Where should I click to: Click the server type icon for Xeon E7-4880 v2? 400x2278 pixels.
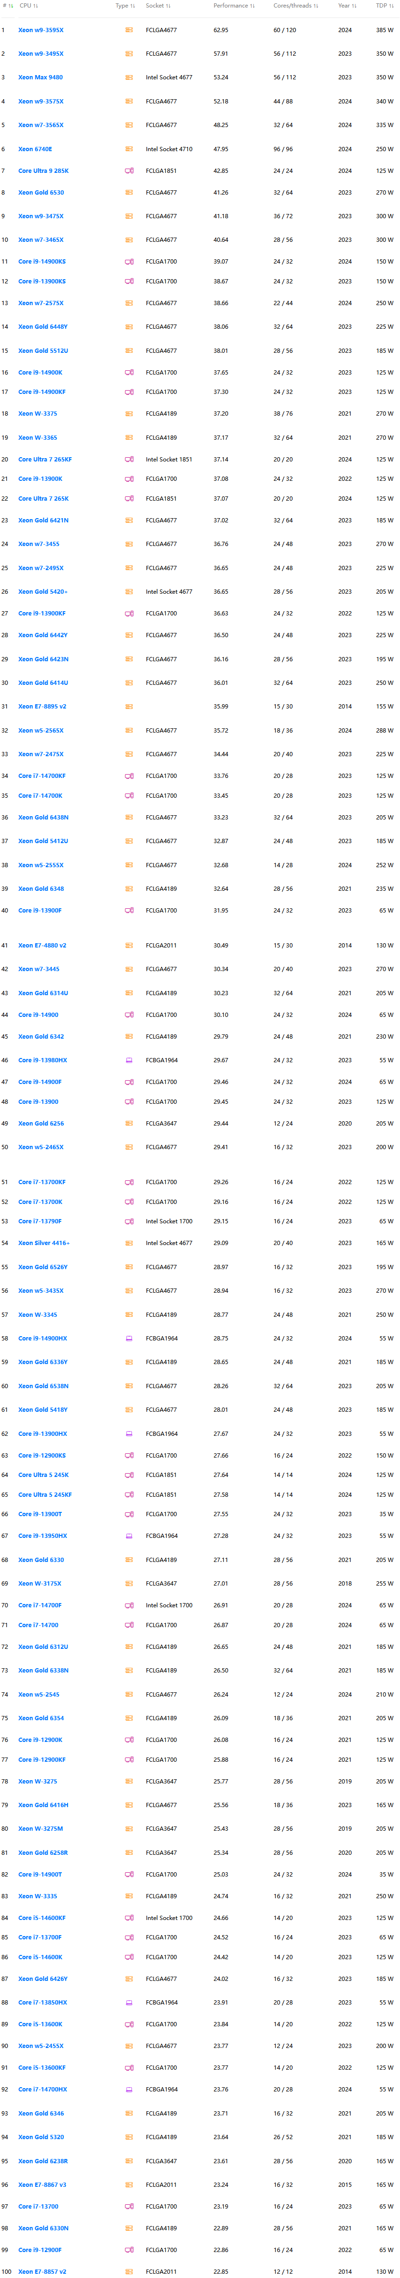129,945
